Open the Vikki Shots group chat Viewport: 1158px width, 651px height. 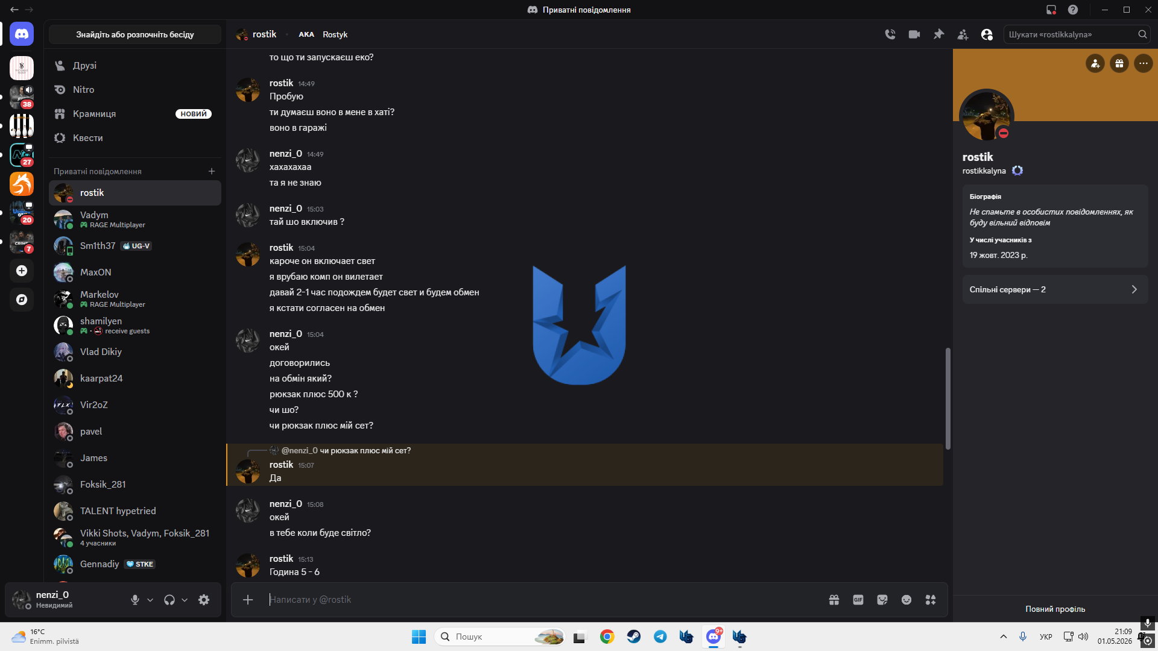pyautogui.click(x=135, y=538)
